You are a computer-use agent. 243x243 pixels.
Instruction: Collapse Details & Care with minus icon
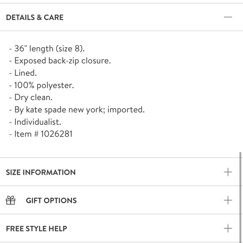point(228,17)
